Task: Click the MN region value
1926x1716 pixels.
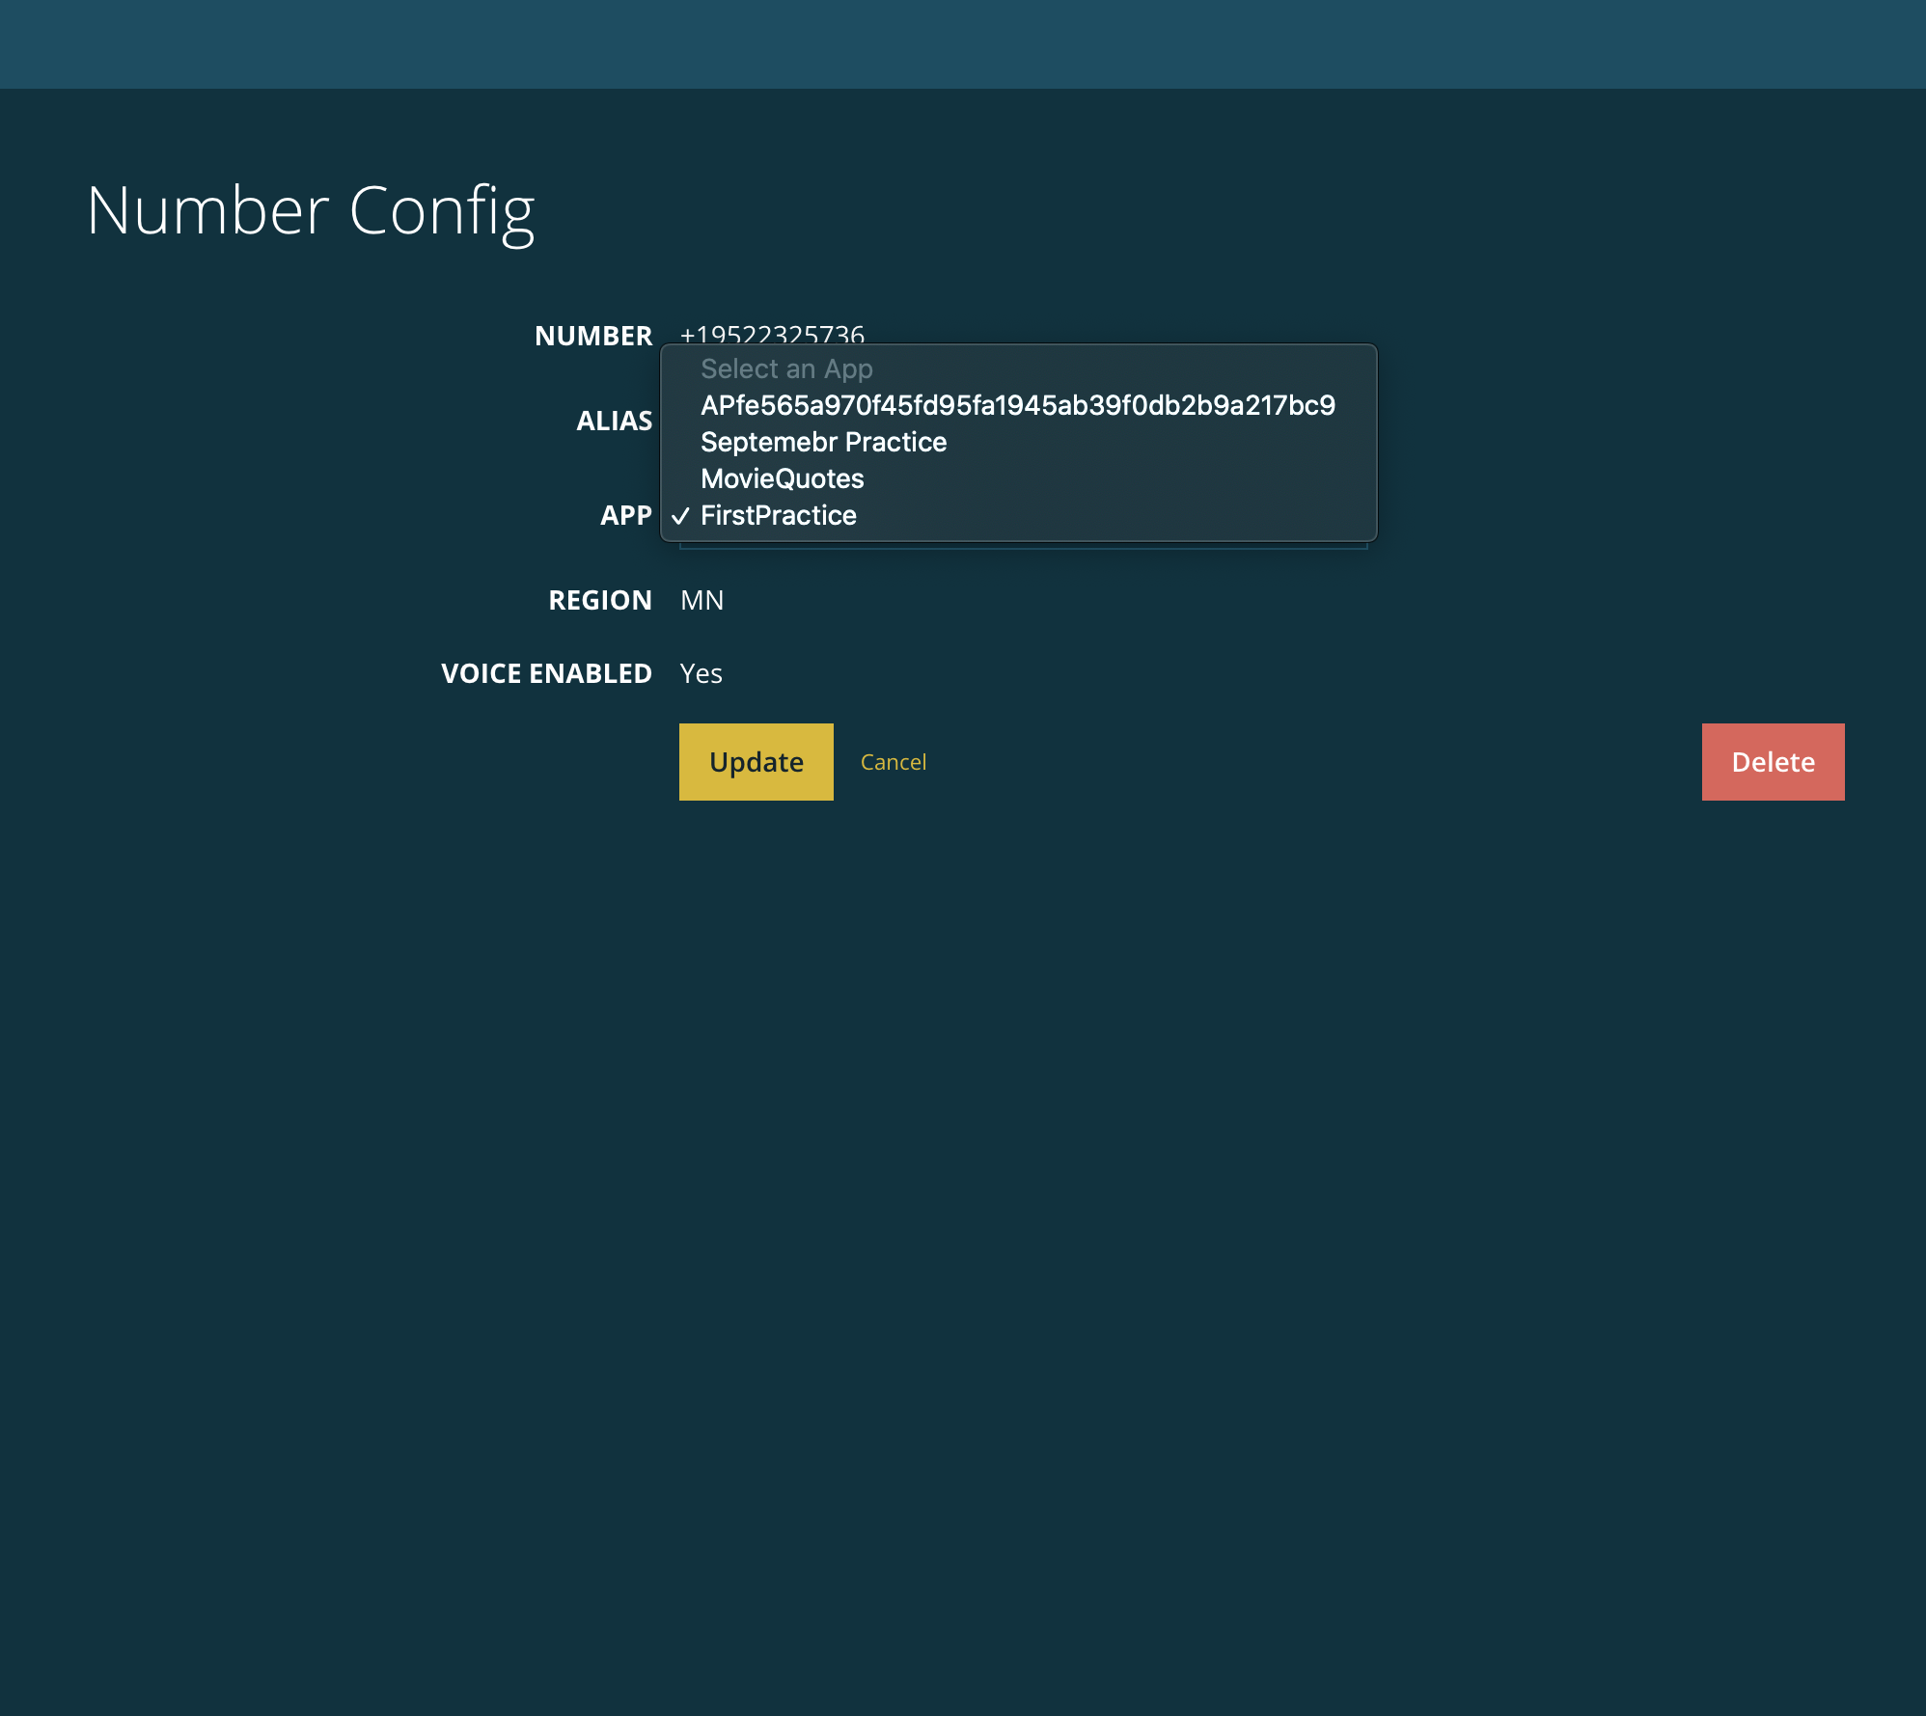Action: pos(702,600)
